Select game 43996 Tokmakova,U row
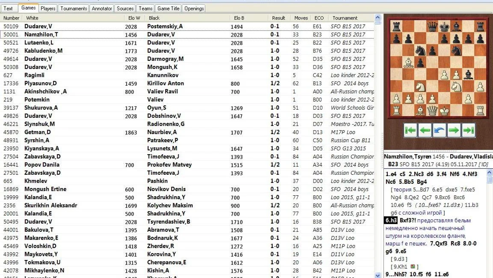493x278 pixels. [x=187, y=263]
